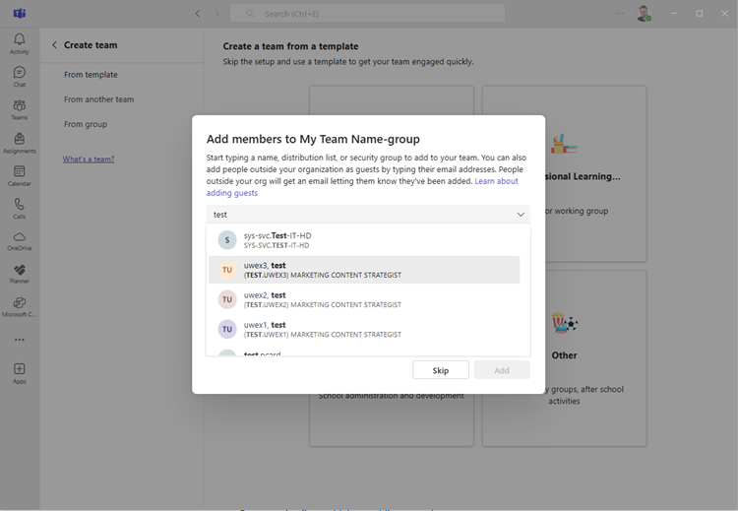This screenshot has height=511, width=738.
Task: Choose uwex3, test from suggestions
Action: [x=364, y=270]
